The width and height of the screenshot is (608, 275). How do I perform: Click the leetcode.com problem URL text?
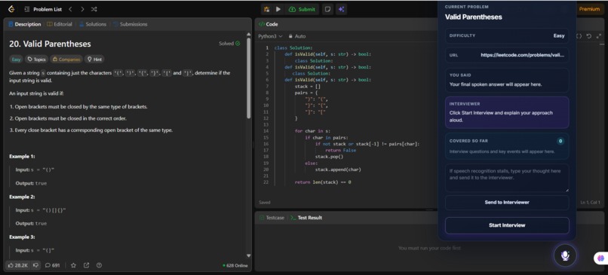(522, 55)
